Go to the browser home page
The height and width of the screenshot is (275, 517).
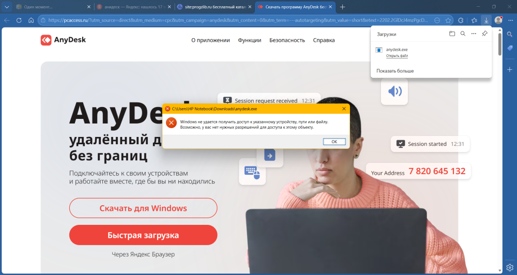coord(31,20)
